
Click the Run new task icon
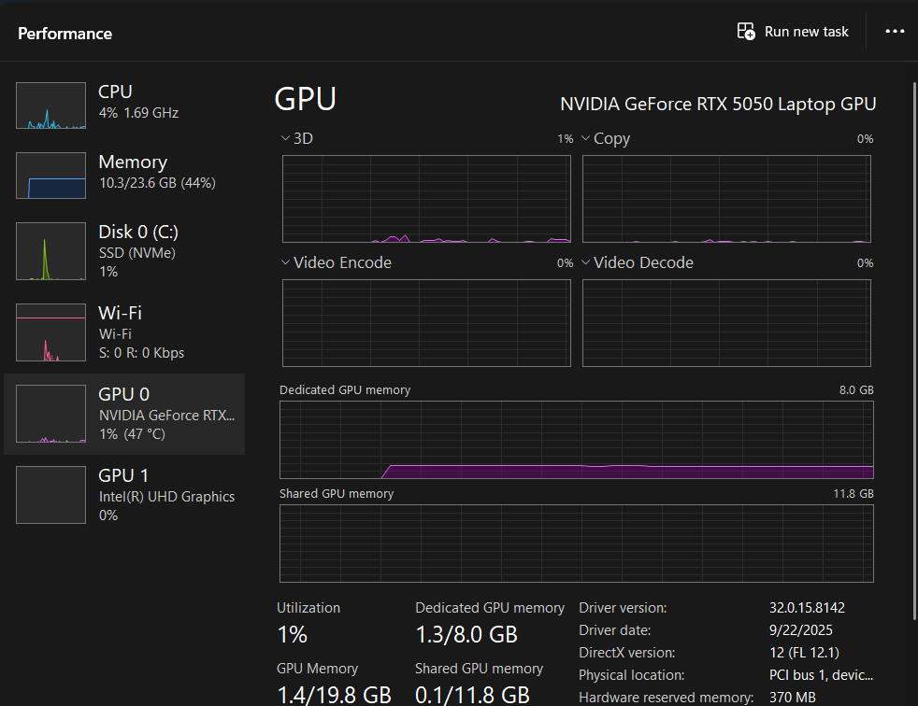746,32
